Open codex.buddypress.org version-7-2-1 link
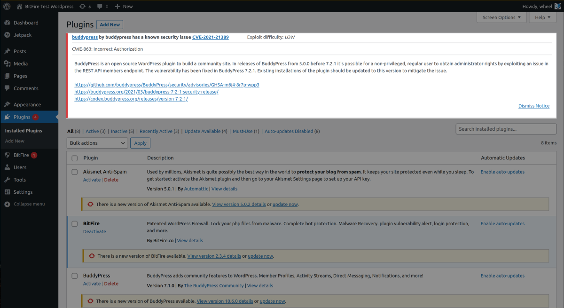 click(x=131, y=99)
